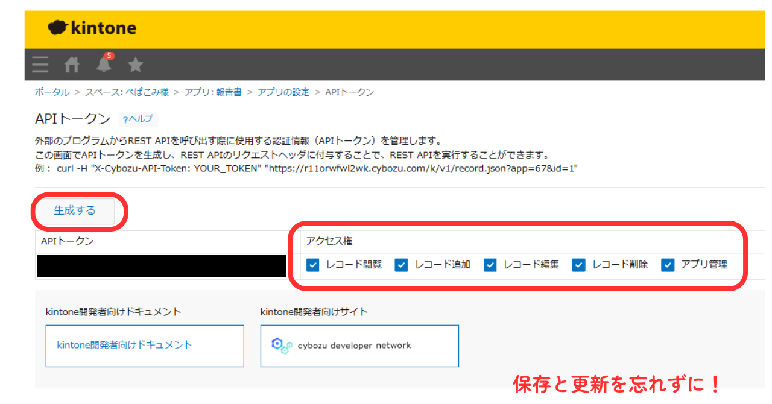The height and width of the screenshot is (404, 772).
Task: Click the cybozu developer network logo icon
Action: pyautogui.click(x=282, y=346)
